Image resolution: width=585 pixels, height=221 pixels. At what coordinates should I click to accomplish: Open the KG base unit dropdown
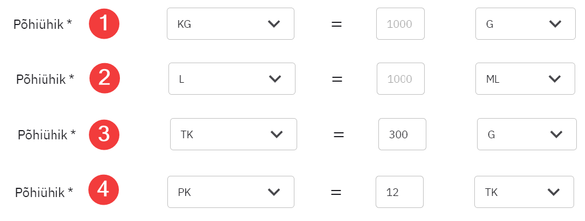tap(230, 23)
